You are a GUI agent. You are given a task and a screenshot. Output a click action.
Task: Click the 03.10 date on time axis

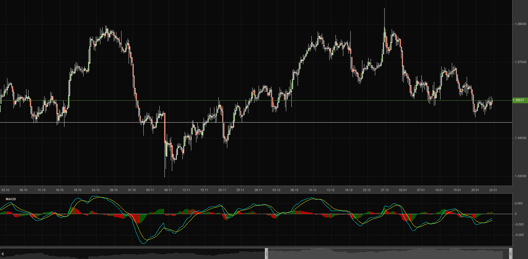(x=5, y=190)
